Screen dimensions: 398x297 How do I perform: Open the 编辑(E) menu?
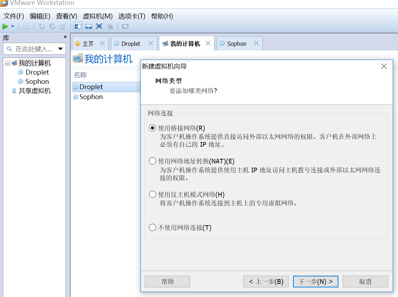(x=40, y=16)
